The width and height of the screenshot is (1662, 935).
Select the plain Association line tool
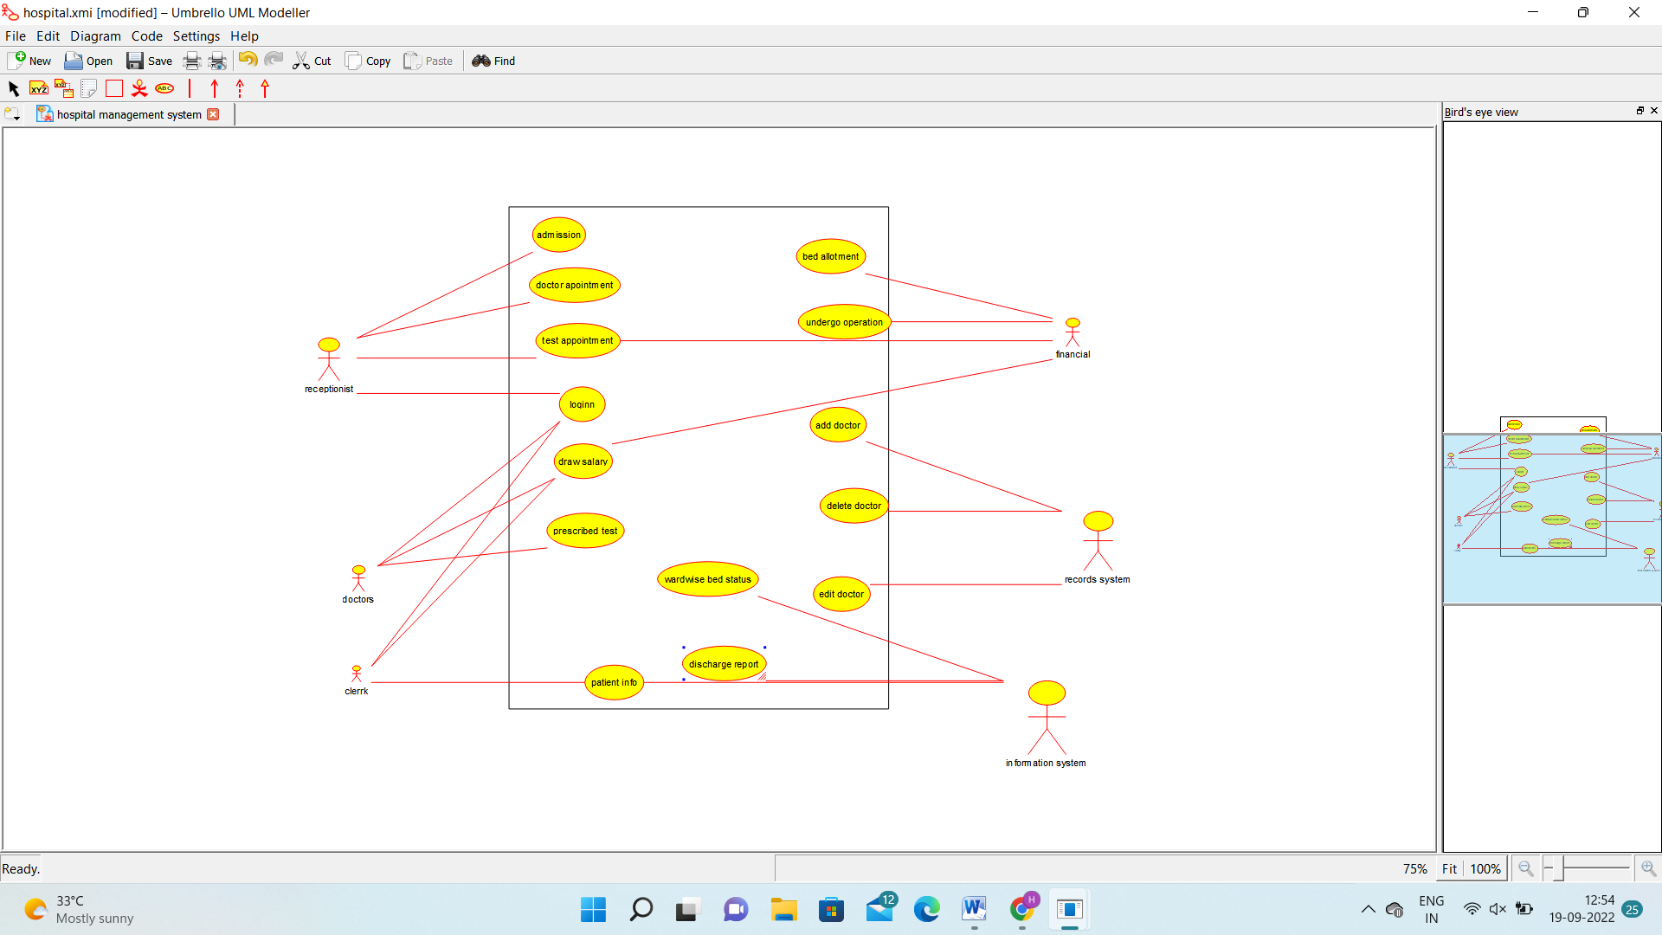point(190,88)
